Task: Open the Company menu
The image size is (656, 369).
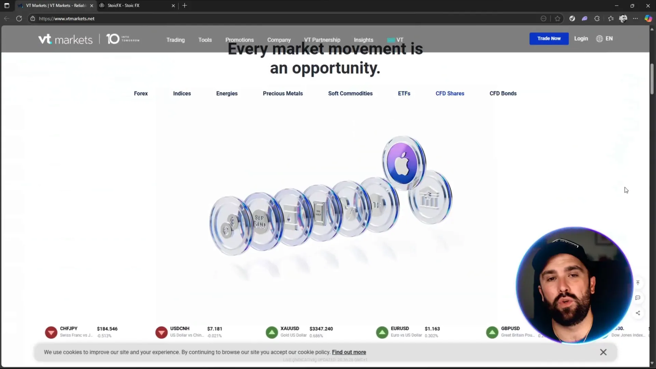Action: (x=279, y=40)
